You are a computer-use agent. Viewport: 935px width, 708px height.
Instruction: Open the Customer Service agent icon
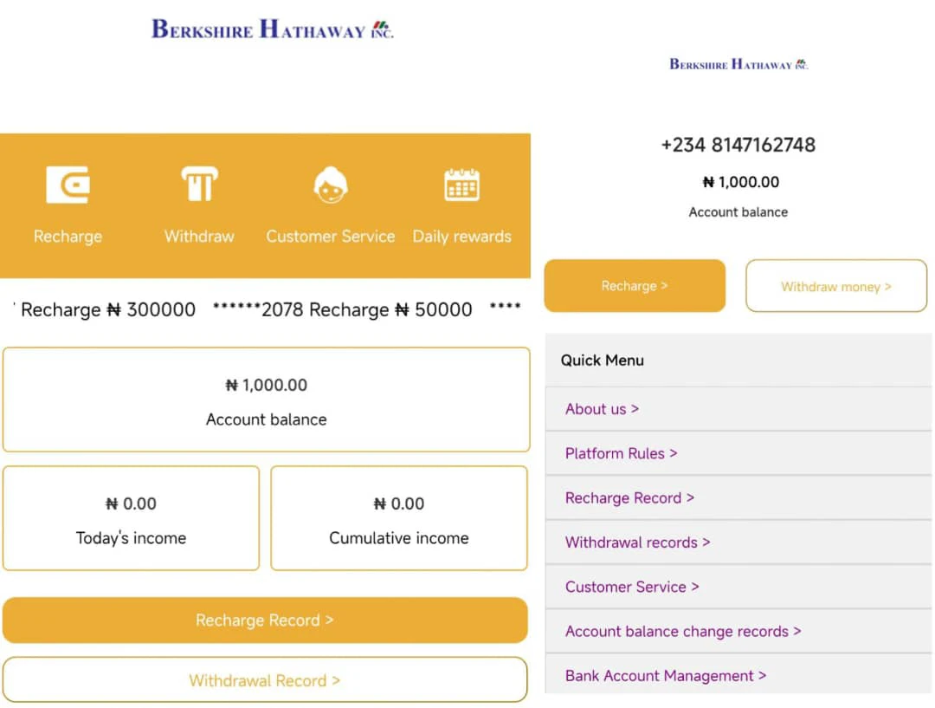click(x=331, y=185)
